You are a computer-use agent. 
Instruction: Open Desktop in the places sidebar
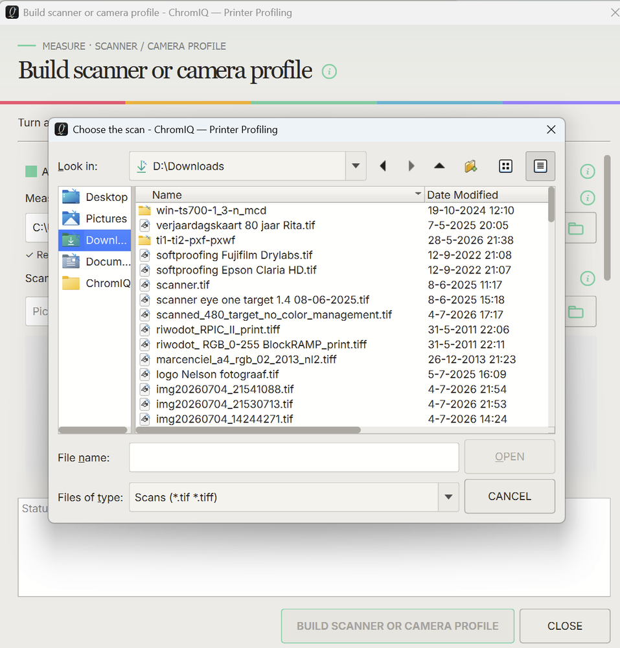pos(95,197)
